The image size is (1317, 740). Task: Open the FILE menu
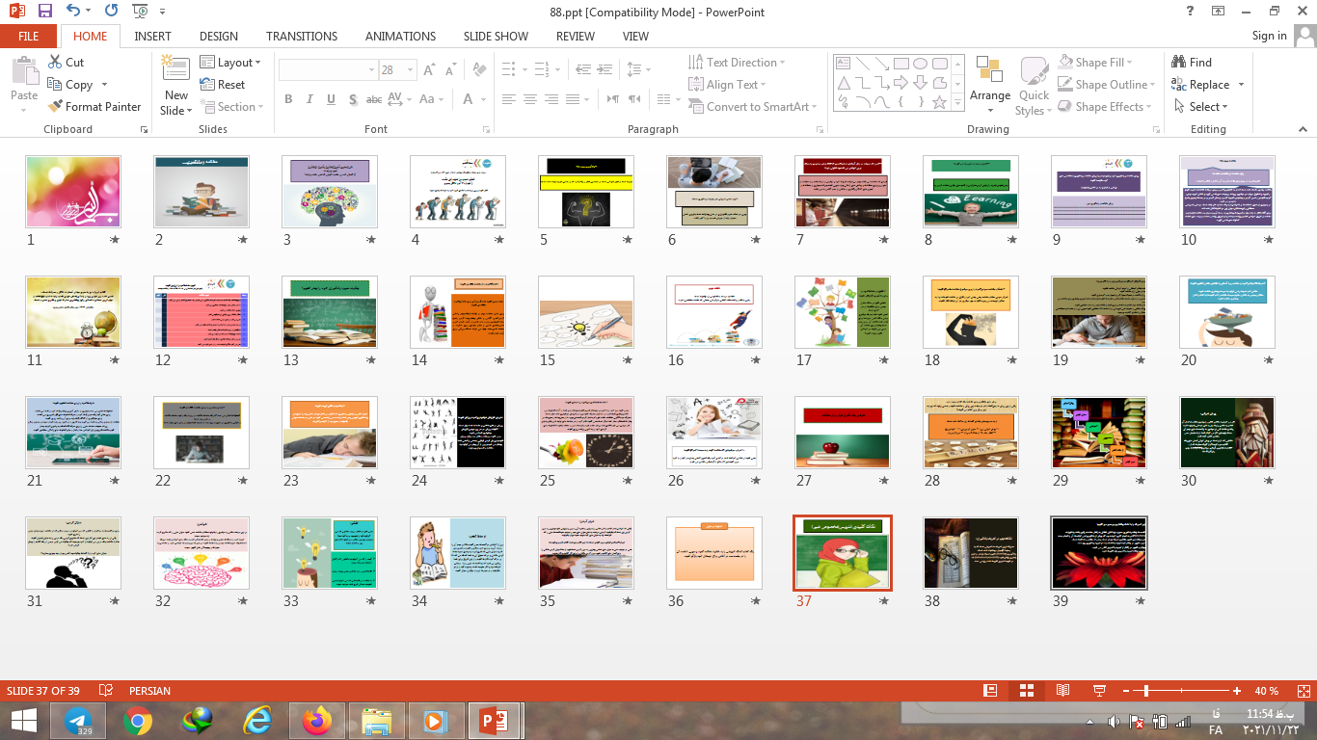point(29,37)
